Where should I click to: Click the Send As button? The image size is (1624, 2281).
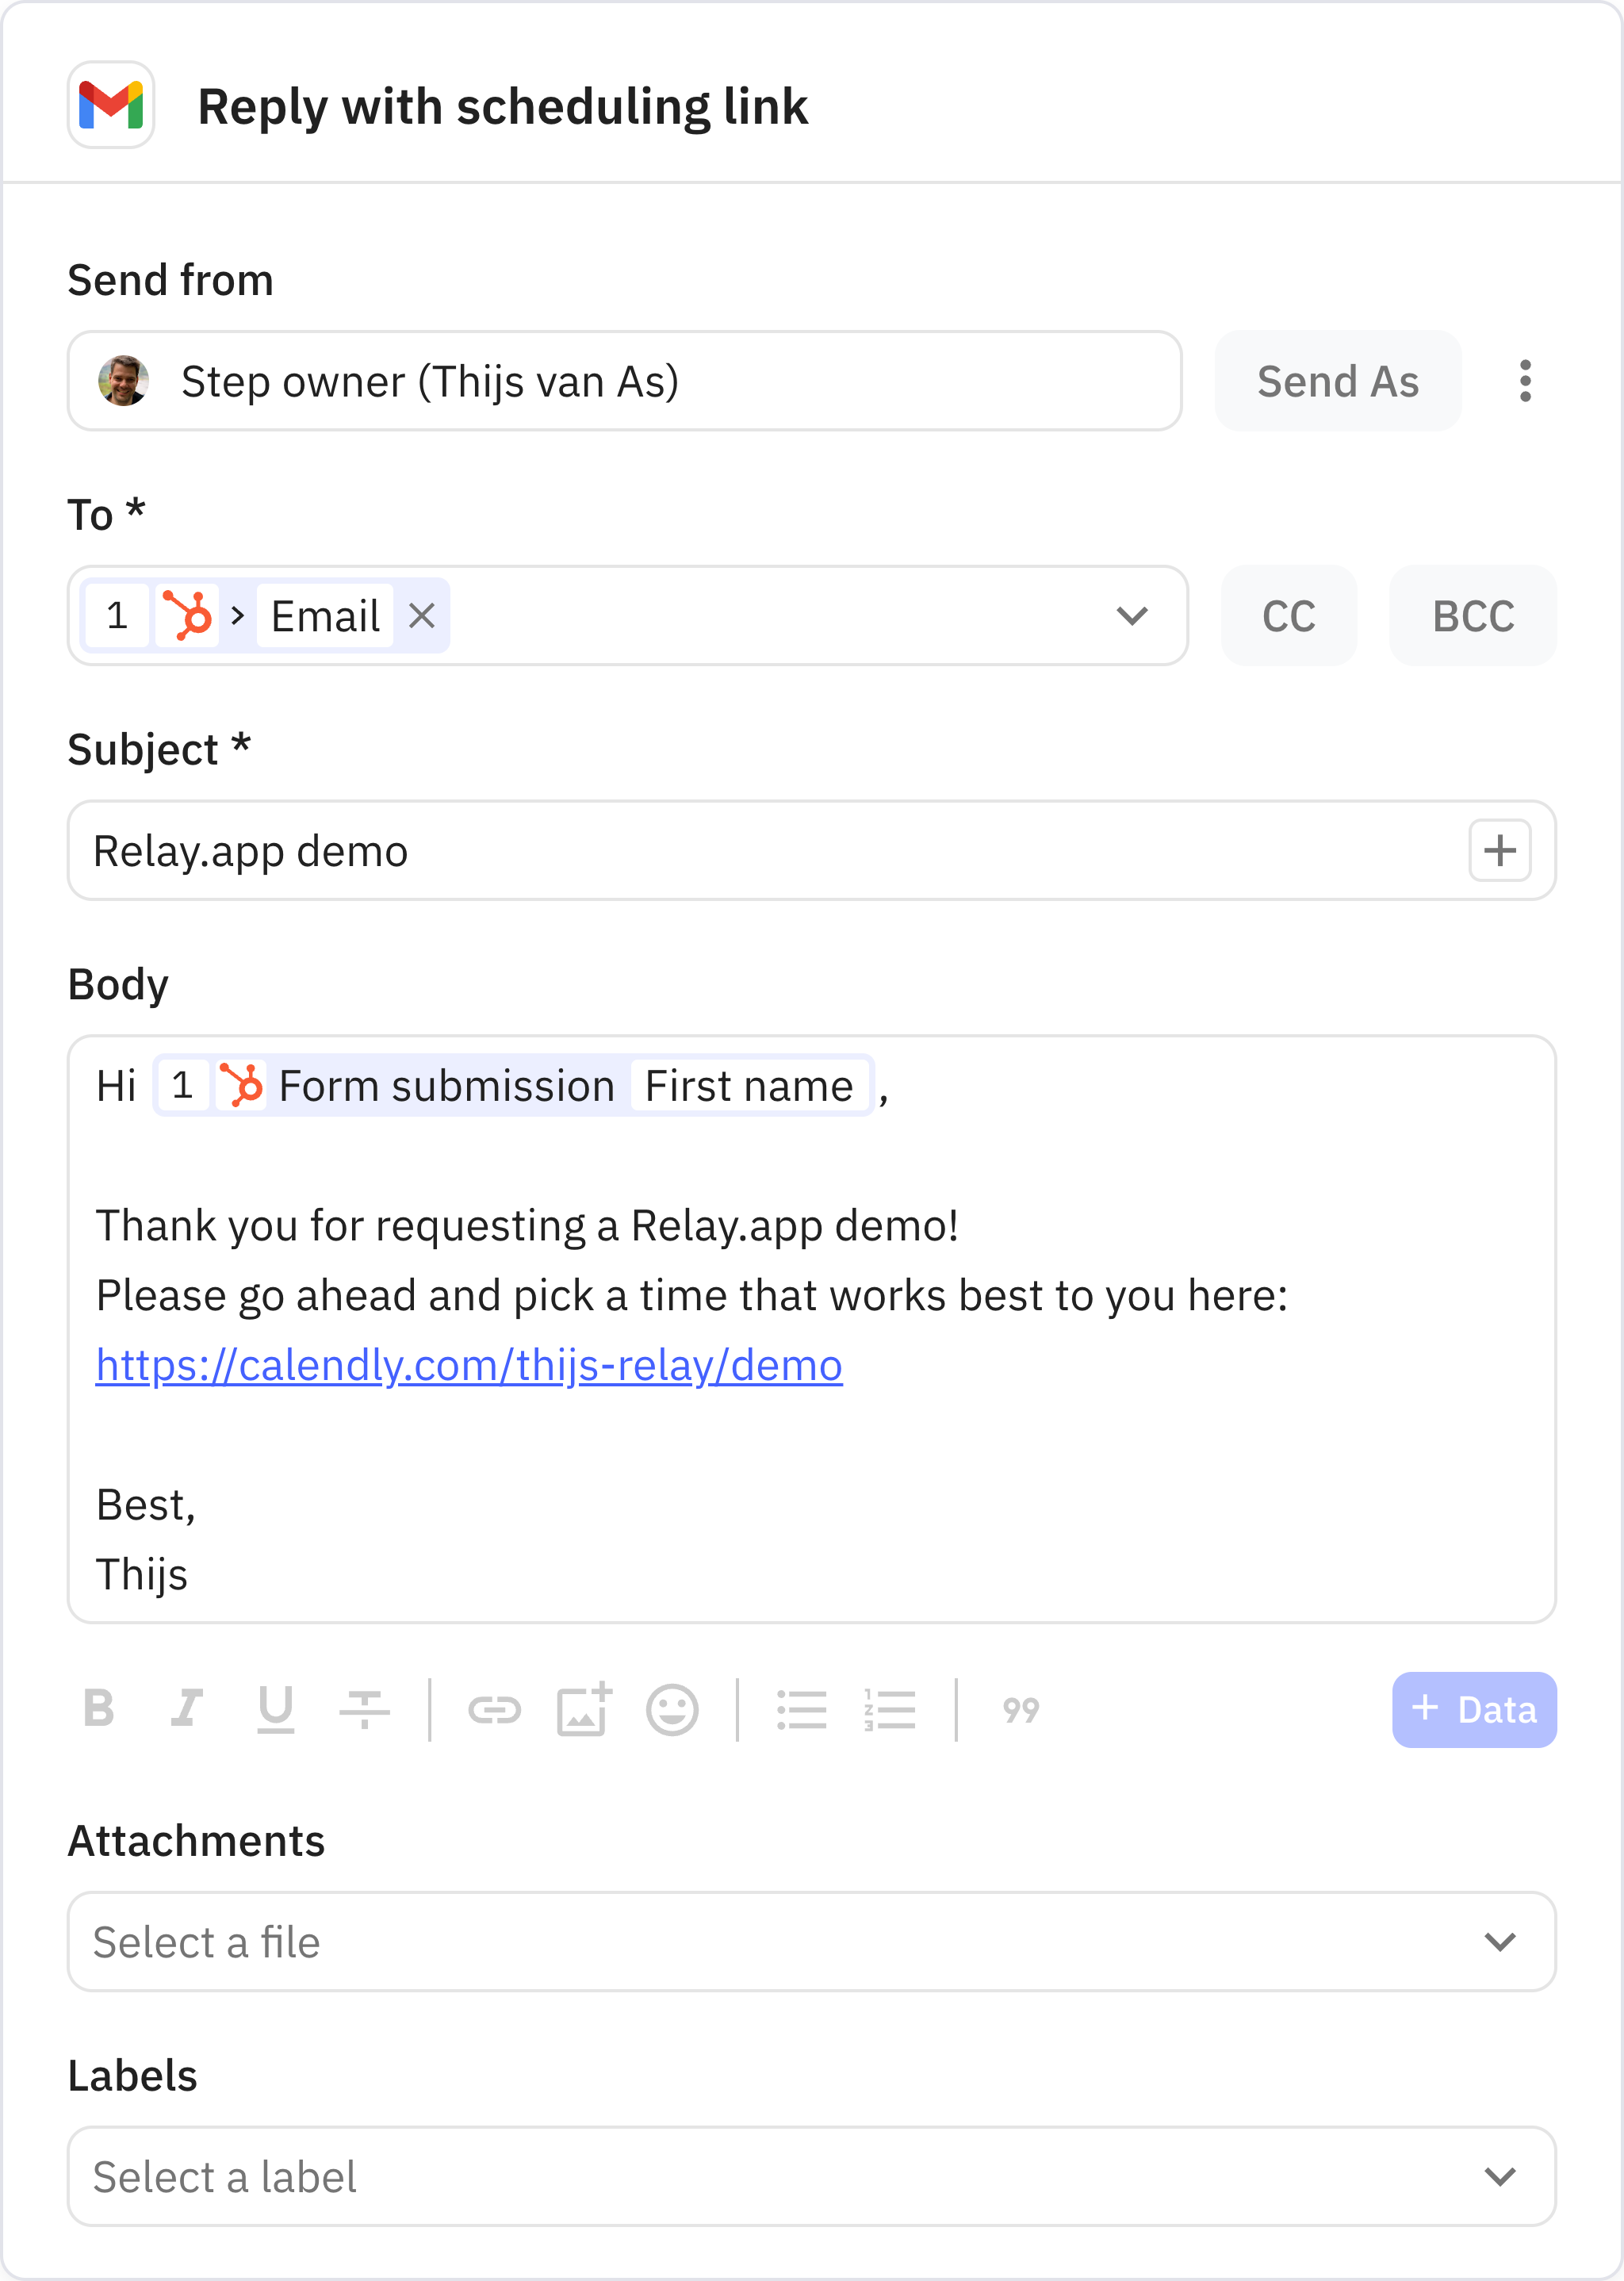pos(1338,381)
